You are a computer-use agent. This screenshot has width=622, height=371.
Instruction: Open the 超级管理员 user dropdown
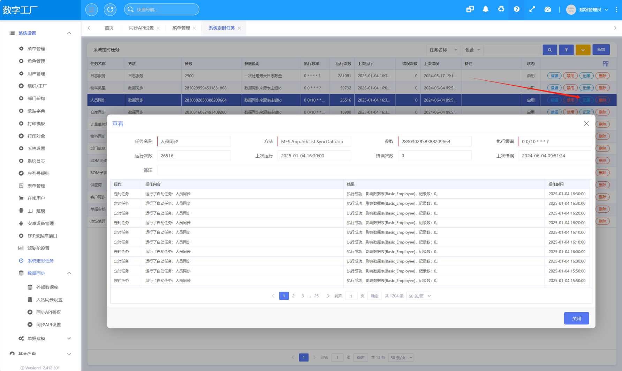pos(590,10)
